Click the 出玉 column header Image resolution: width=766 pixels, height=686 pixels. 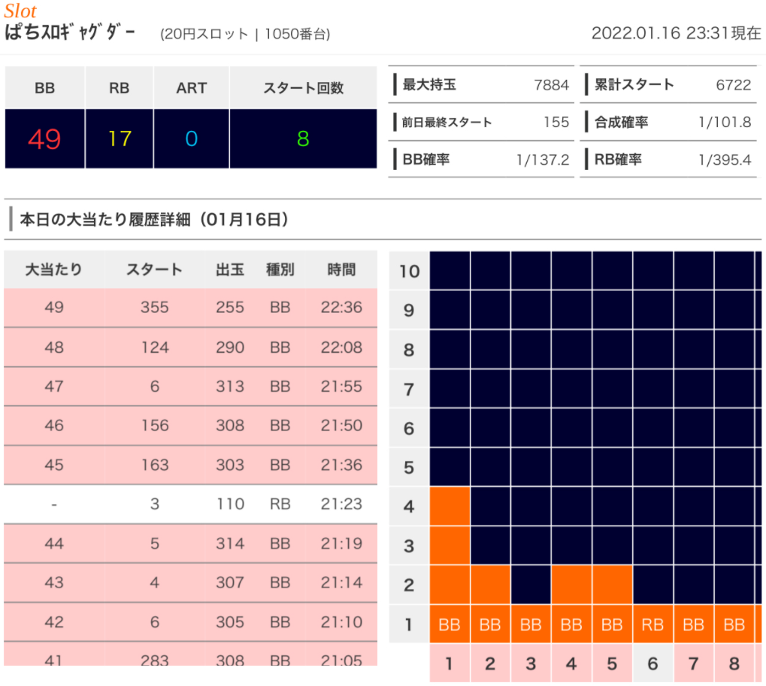pos(230,269)
